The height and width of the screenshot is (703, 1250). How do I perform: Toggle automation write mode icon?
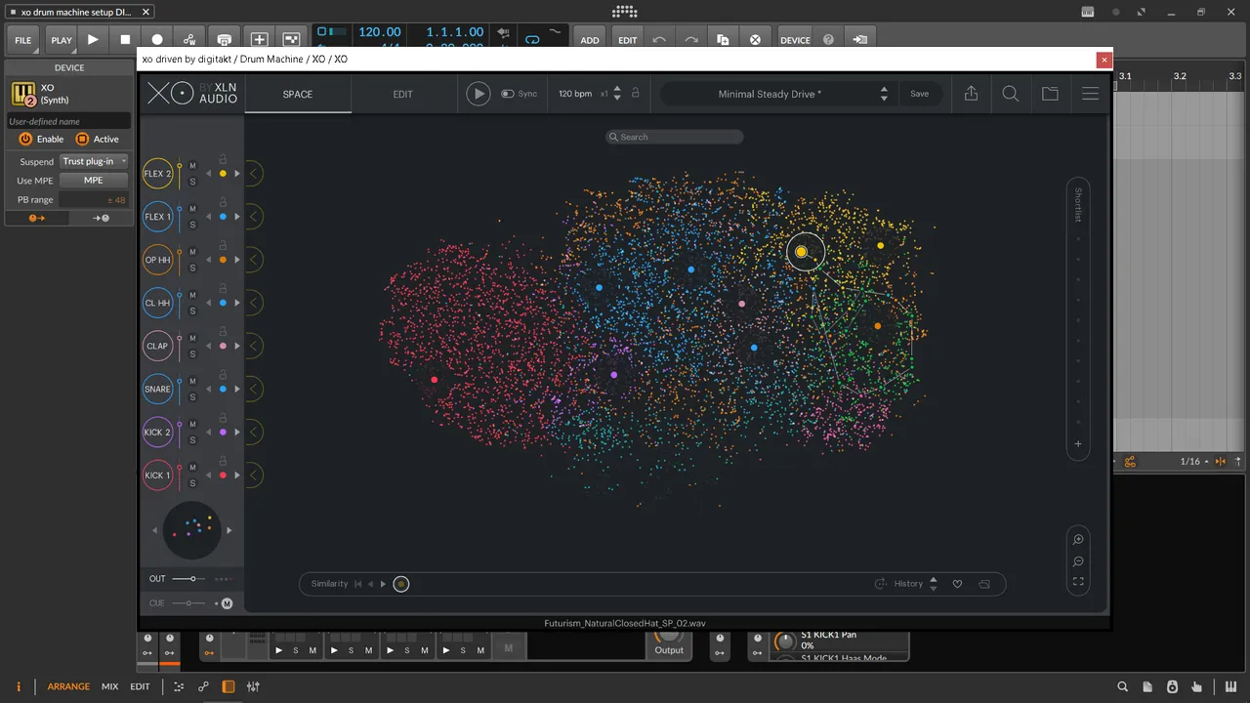[189, 40]
